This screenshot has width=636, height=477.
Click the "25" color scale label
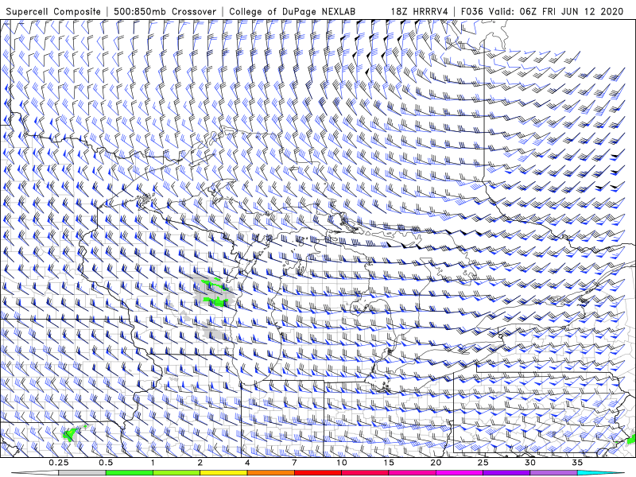click(483, 463)
